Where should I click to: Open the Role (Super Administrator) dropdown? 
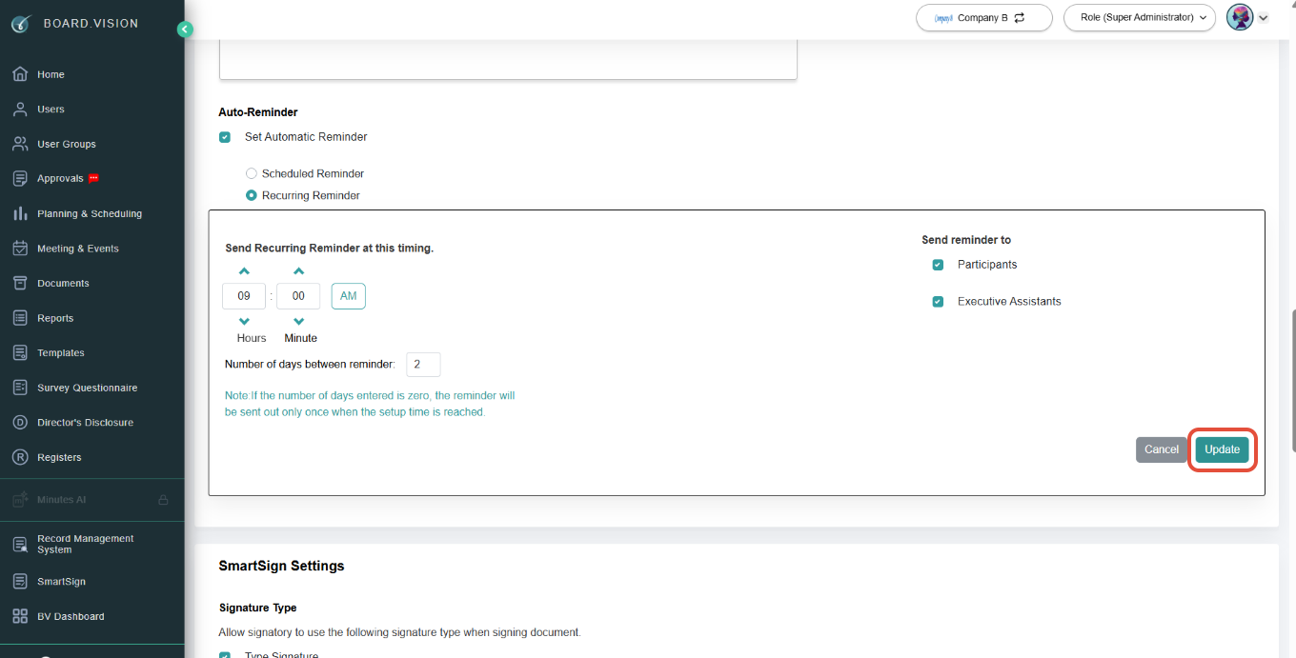[x=1140, y=17]
